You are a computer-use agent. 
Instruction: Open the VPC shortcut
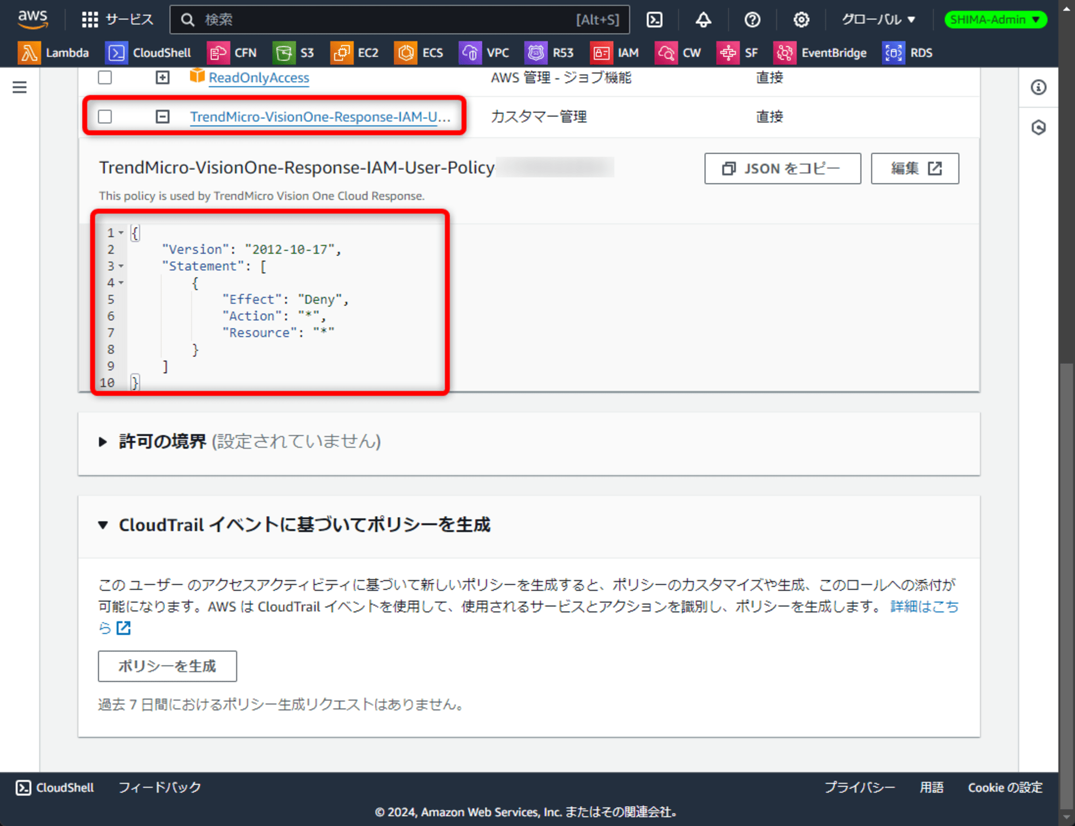click(x=484, y=53)
